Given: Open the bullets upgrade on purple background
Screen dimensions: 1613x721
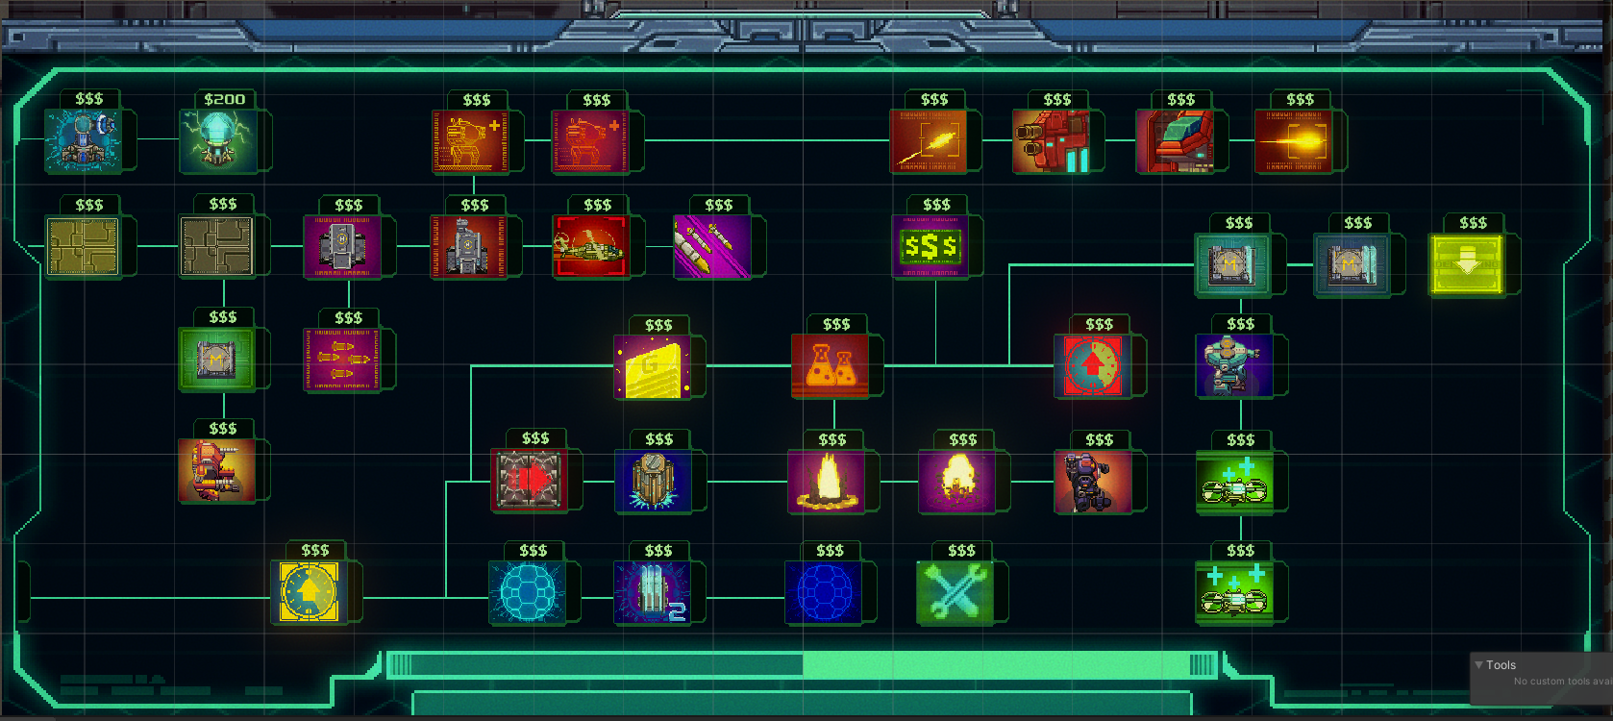Looking at the screenshot, I should coord(343,359).
